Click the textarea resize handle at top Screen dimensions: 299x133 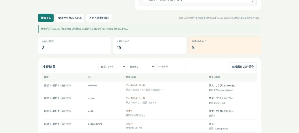(252, 1)
